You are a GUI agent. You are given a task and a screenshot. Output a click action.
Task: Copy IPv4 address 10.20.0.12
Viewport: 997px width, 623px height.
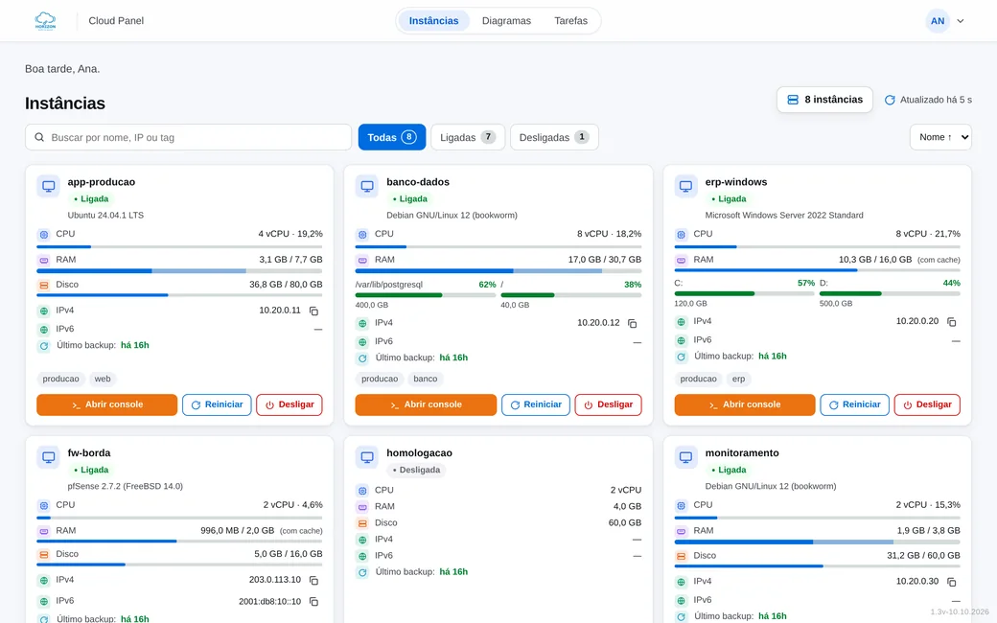[x=632, y=324]
